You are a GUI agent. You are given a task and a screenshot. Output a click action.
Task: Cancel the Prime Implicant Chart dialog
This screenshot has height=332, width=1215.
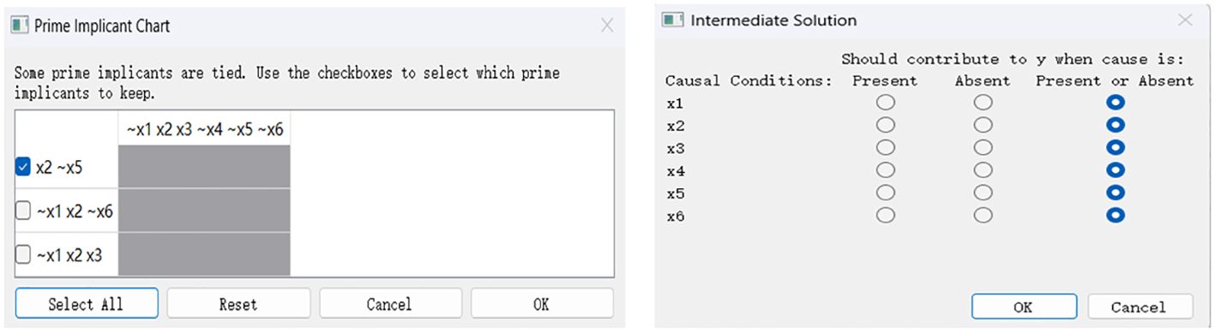tap(390, 304)
